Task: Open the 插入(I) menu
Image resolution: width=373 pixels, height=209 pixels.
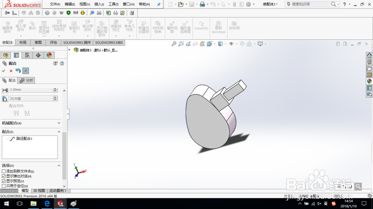Action: tap(99, 4)
